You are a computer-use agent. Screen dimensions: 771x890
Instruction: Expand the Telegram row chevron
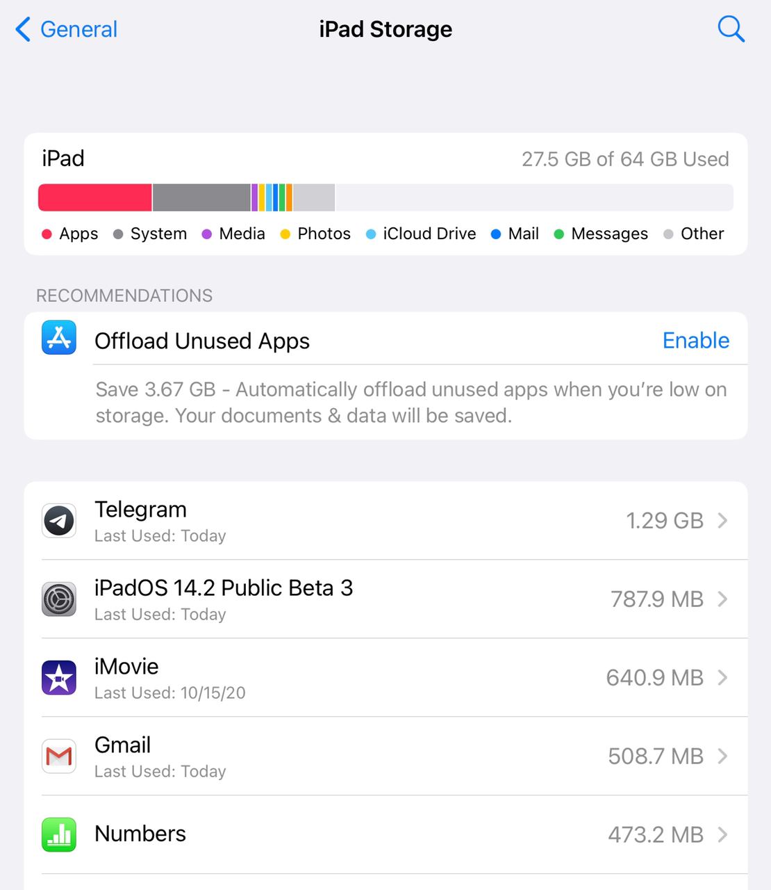722,521
